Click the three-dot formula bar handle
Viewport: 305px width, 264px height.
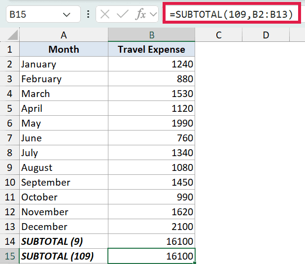(x=88, y=14)
